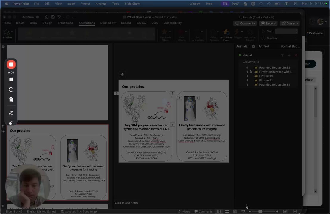Switch to slide sorter grid view
330x214 pixels.
(x=227, y=211)
